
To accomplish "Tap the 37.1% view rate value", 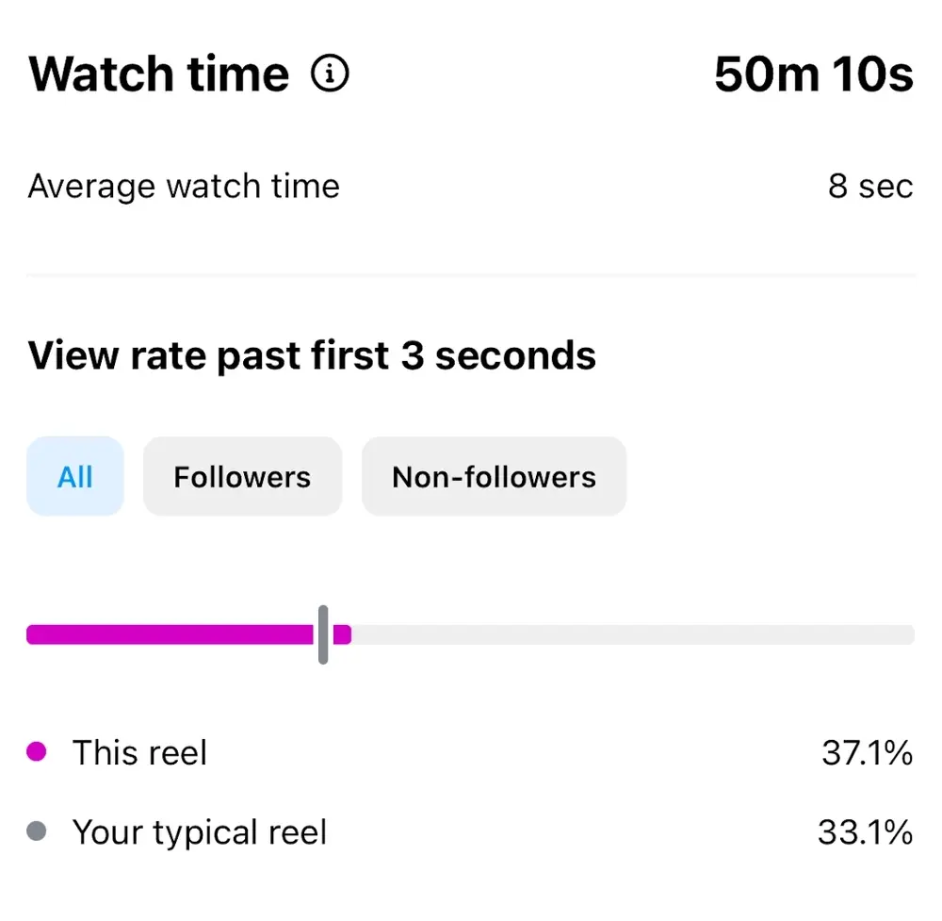I will click(x=868, y=751).
